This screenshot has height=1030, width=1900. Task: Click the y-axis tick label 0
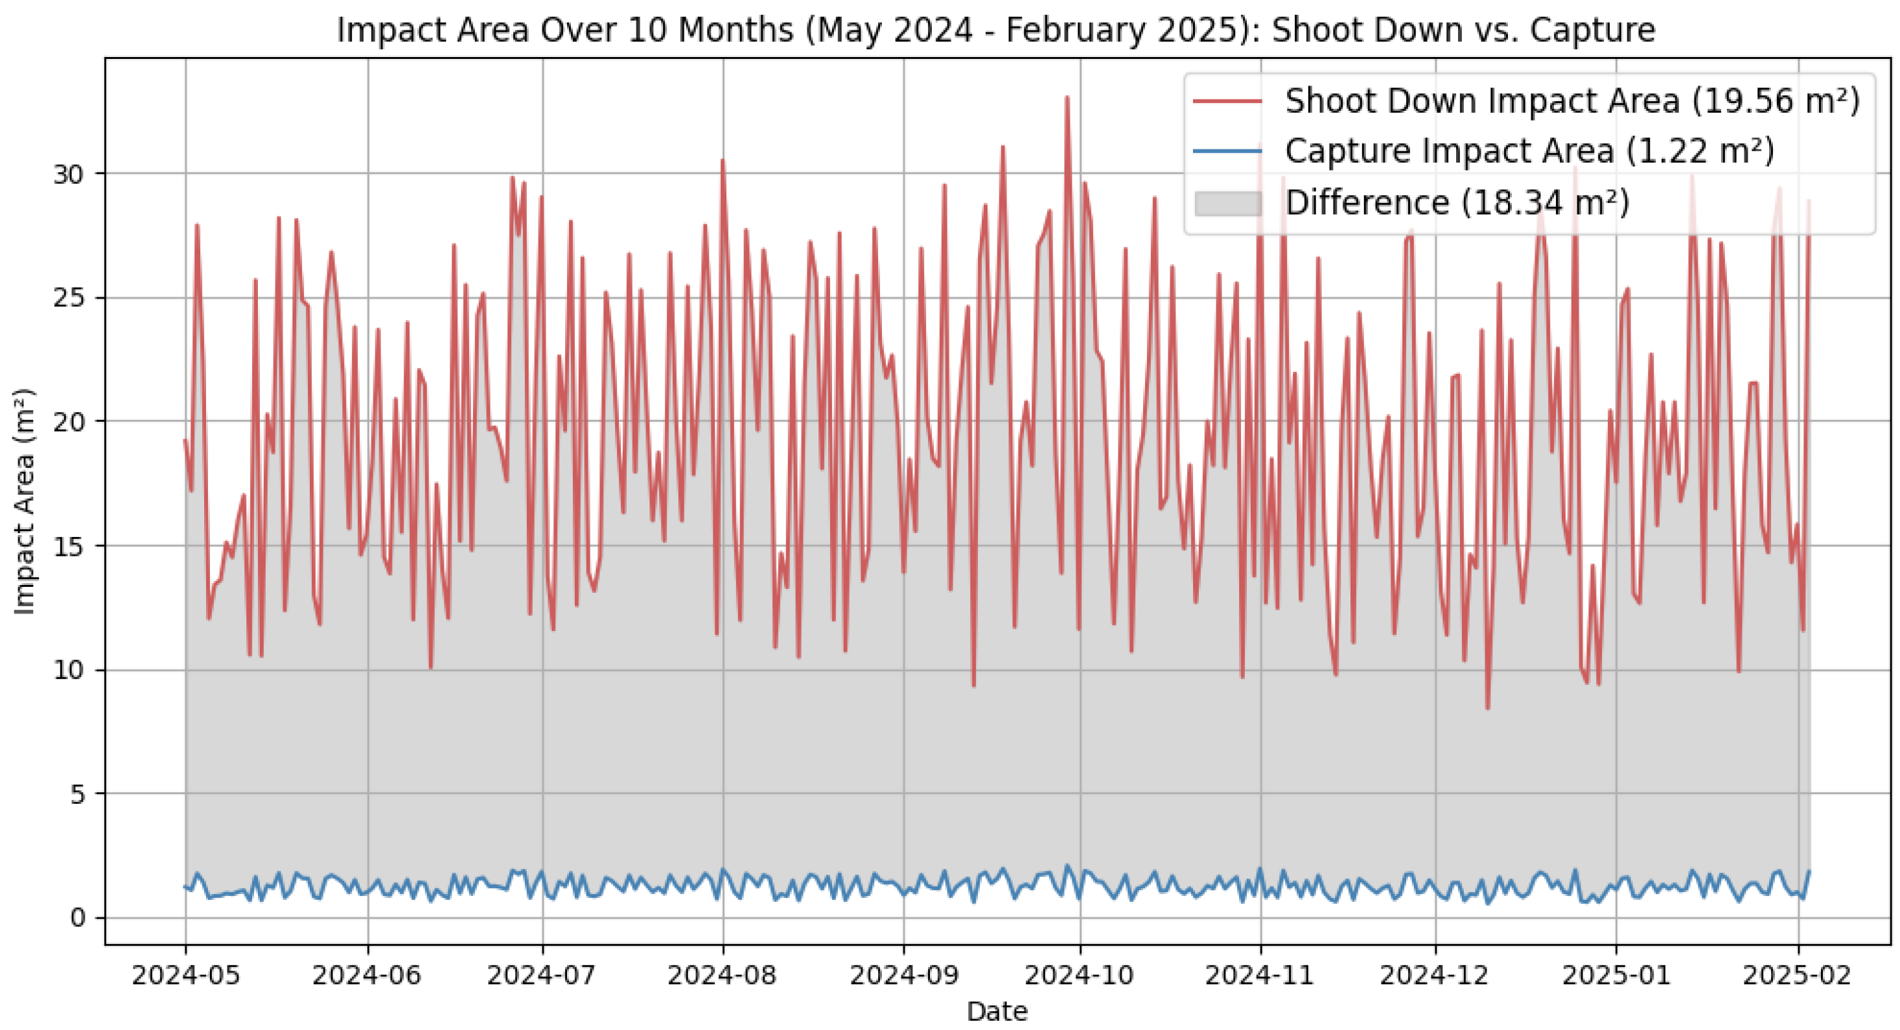78,918
